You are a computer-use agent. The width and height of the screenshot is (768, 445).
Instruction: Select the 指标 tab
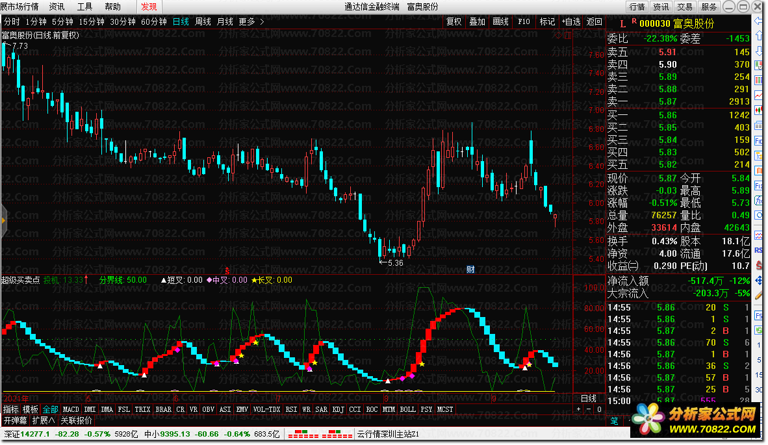(x=11, y=409)
